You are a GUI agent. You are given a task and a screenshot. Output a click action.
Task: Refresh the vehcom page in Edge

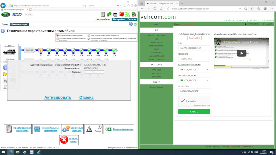point(155,9)
